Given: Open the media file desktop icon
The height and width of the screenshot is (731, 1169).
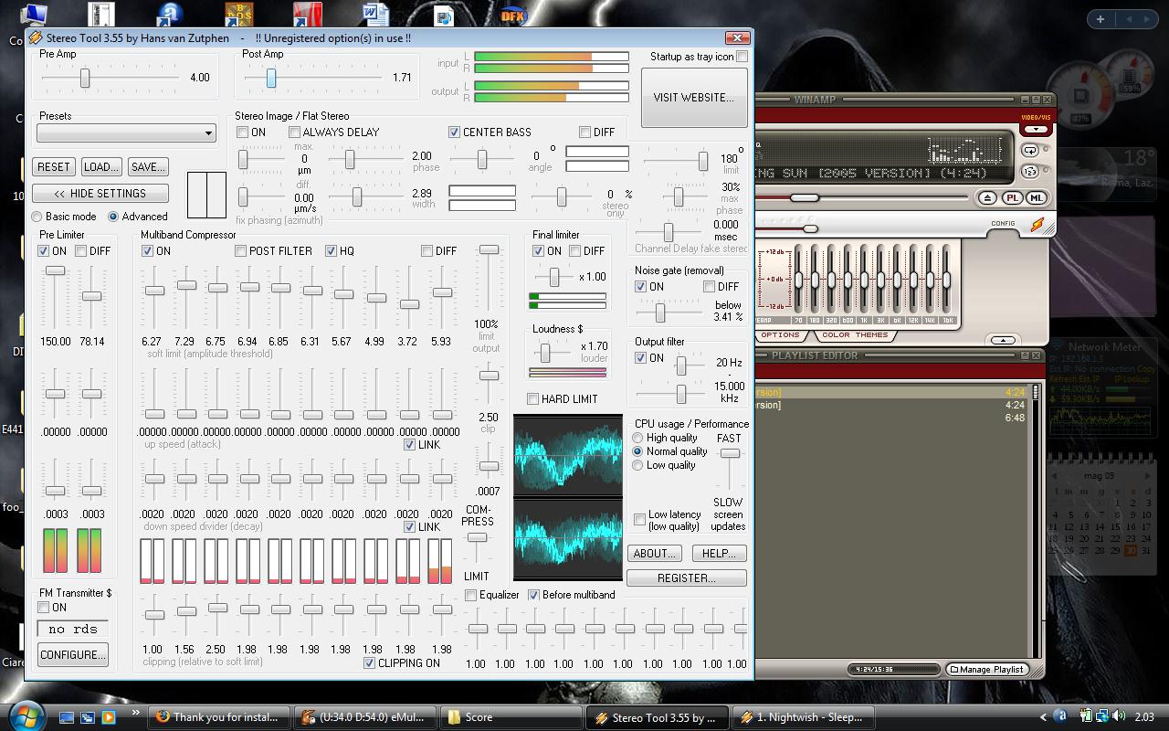Looking at the screenshot, I should pos(444,16).
